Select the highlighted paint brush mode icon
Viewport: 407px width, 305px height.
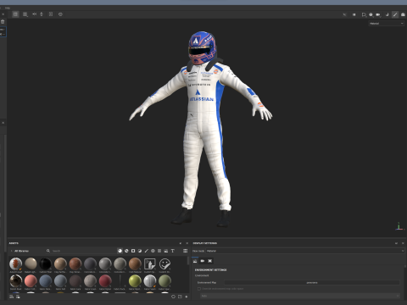tap(395, 14)
